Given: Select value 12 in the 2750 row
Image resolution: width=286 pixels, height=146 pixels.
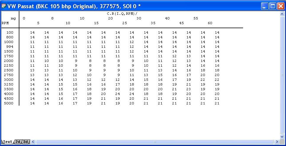Looking at the screenshot, I should point(75,75).
